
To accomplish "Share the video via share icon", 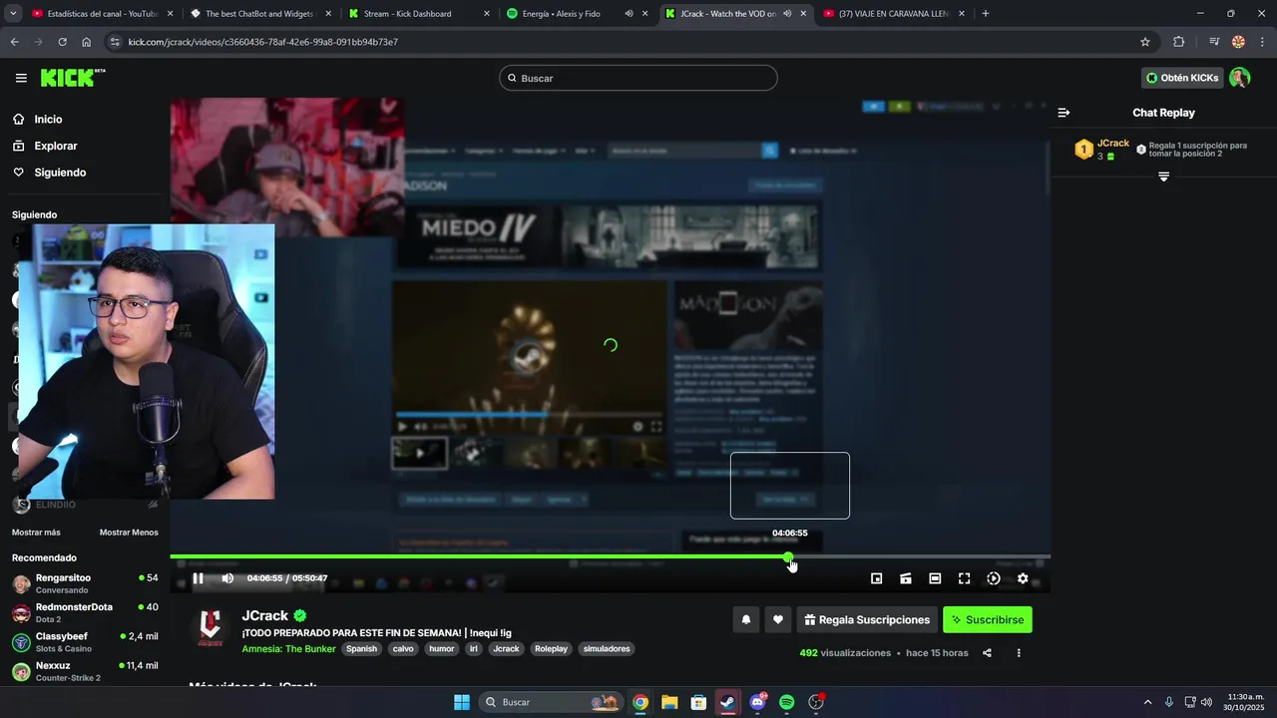I will click(987, 653).
